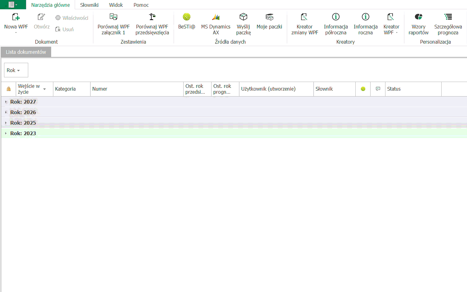Image resolution: width=467 pixels, height=292 pixels.
Task: Sort by the Słownik column header
Action: [335, 89]
